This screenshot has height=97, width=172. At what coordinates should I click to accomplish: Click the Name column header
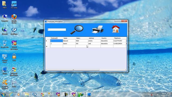[69, 38]
